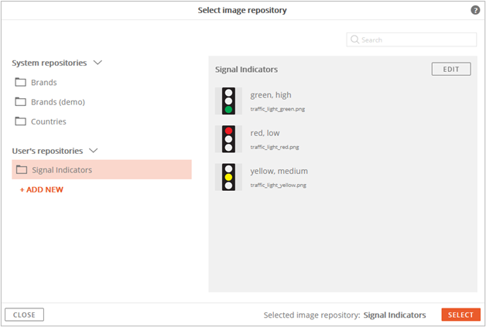The width and height of the screenshot is (486, 327).
Task: Click the search magnifier icon
Action: point(354,39)
